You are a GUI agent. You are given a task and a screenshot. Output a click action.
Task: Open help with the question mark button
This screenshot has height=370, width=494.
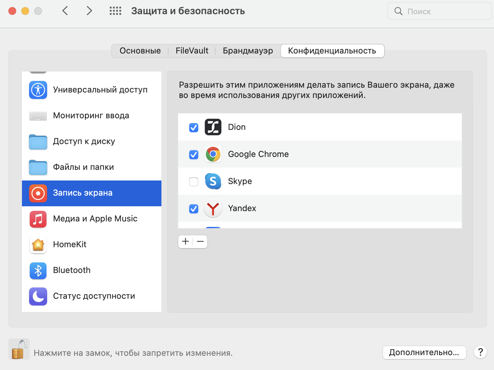(x=480, y=352)
